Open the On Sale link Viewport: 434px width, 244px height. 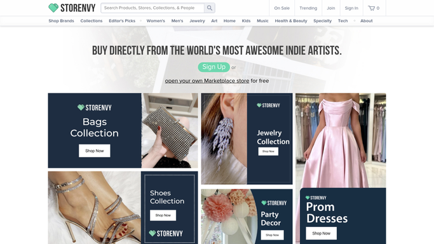pos(281,8)
